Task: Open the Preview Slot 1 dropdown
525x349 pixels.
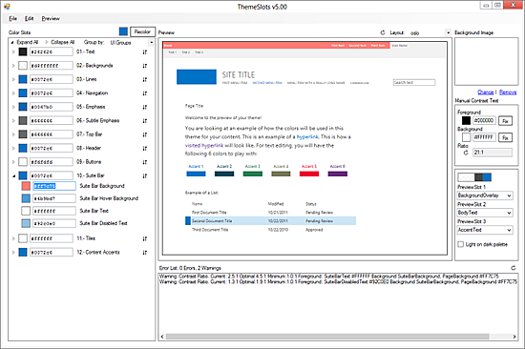Action: 485,195
